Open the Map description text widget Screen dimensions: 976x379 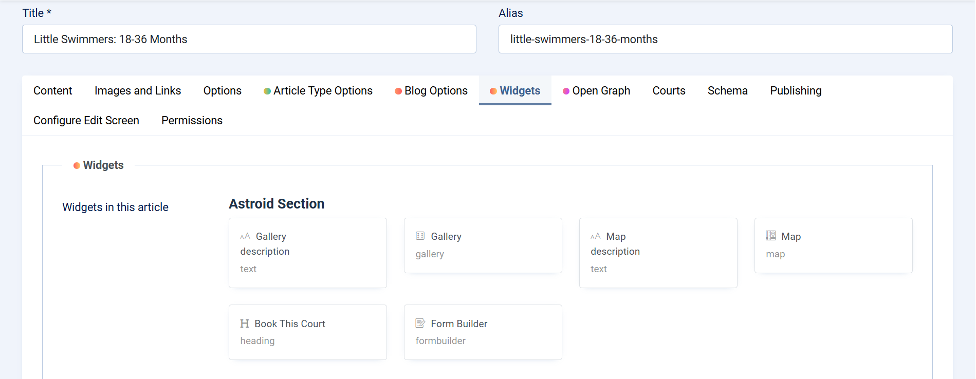coord(658,253)
